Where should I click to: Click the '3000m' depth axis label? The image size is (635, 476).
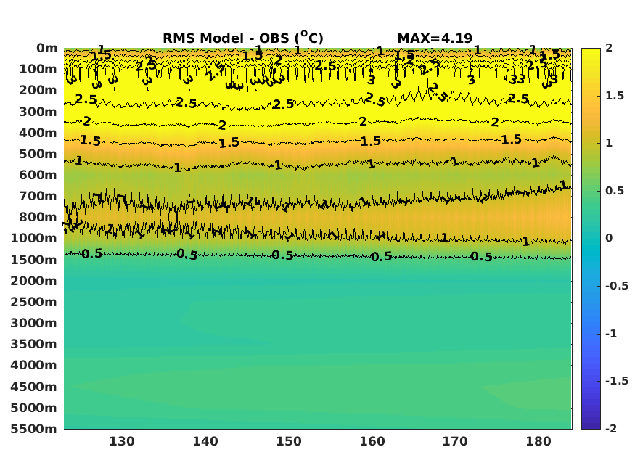pos(34,323)
